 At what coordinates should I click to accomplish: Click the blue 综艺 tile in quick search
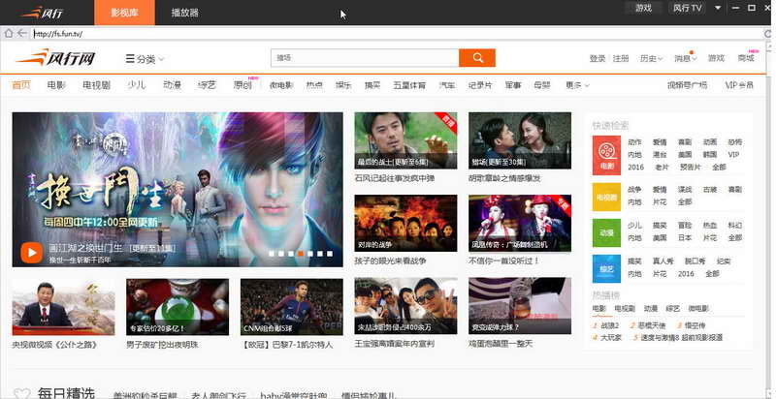tap(606, 268)
